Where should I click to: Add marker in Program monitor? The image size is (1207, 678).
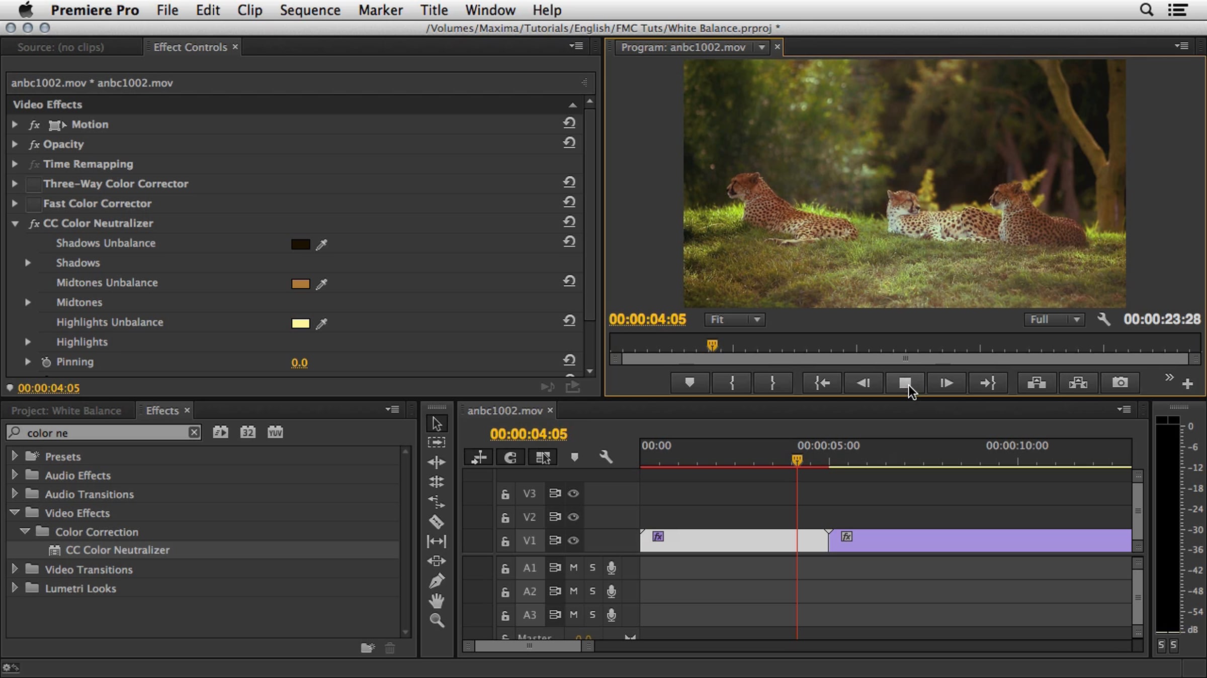pyautogui.click(x=689, y=383)
